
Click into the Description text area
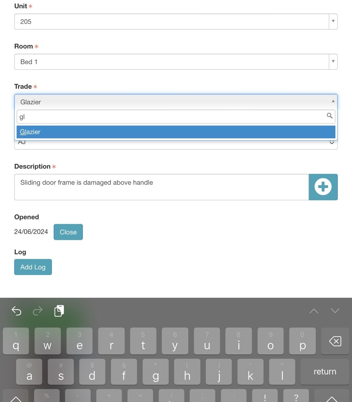pos(161,187)
